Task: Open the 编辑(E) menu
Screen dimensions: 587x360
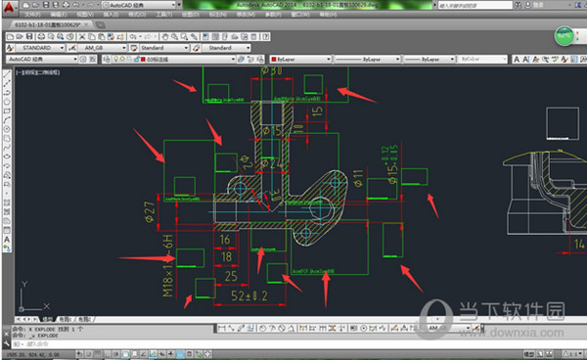Action: pos(59,15)
